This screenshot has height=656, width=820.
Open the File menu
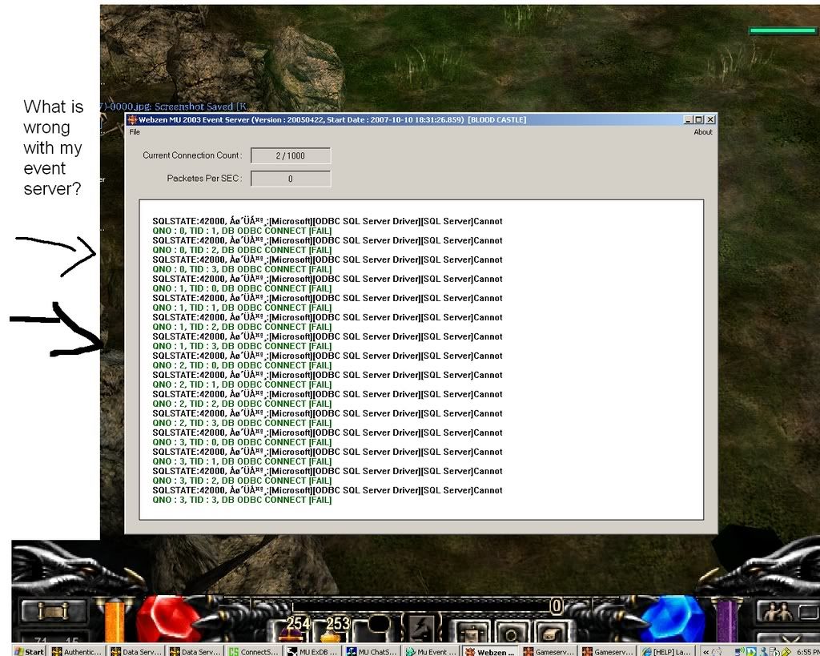coord(135,132)
